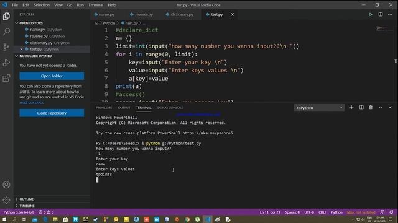The height and width of the screenshot is (223, 398).
Task: Open the Explorer view in activity bar
Action: pyautogui.click(x=6, y=17)
